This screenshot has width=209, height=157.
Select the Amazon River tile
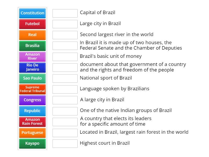coord(32,56)
